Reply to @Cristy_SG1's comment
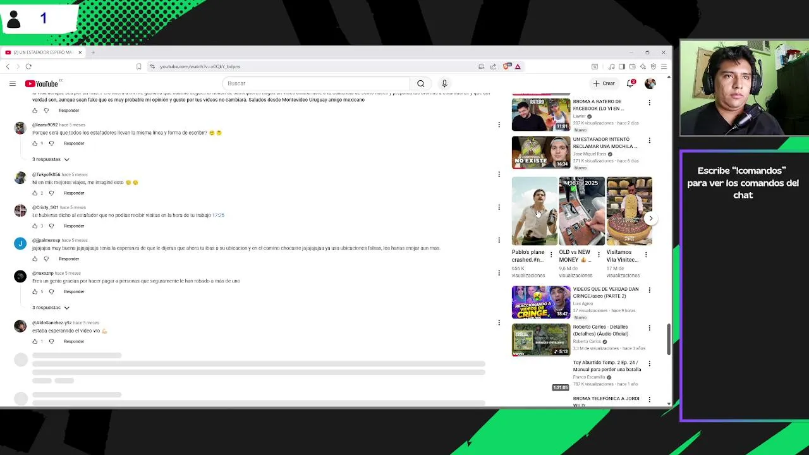Viewport: 809px width, 455px height. [74, 226]
